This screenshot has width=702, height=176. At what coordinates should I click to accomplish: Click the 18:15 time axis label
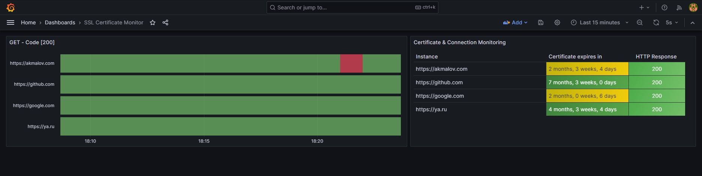[204, 141]
